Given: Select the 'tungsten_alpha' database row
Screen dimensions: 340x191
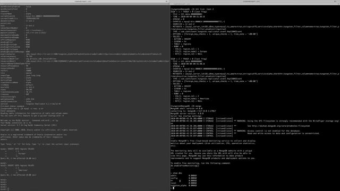Looking at the screenshot, I should click(x=183, y=186).
